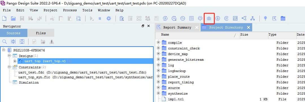
Task: Click the Navigator warning triangle icon
Action: 52,42
